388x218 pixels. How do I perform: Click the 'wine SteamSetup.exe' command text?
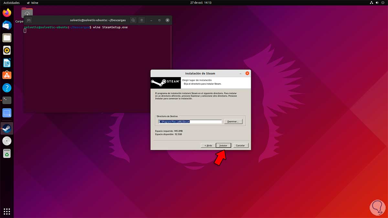point(110,27)
